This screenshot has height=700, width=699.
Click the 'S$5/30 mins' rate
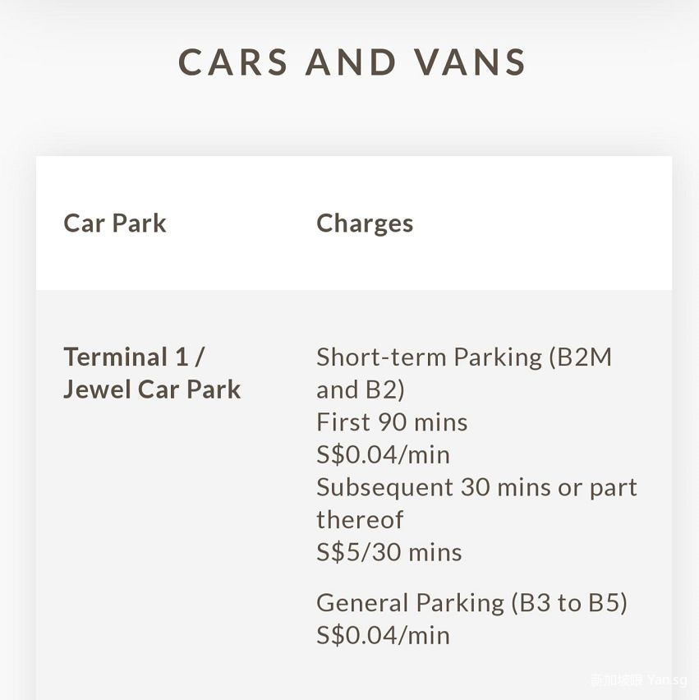click(389, 552)
